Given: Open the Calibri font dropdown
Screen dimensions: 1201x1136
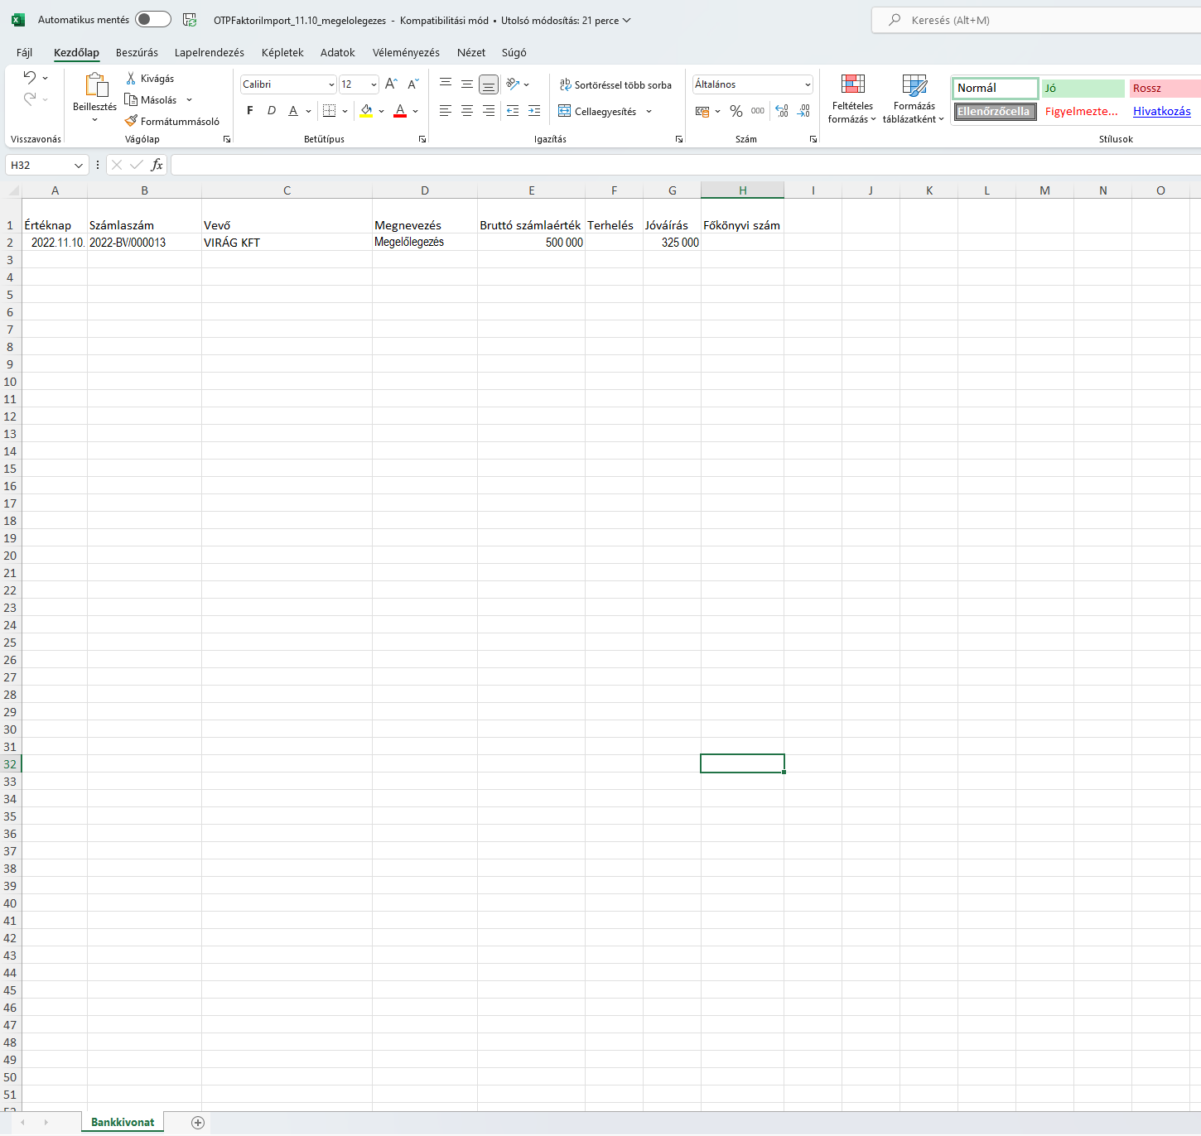Looking at the screenshot, I should tap(330, 84).
